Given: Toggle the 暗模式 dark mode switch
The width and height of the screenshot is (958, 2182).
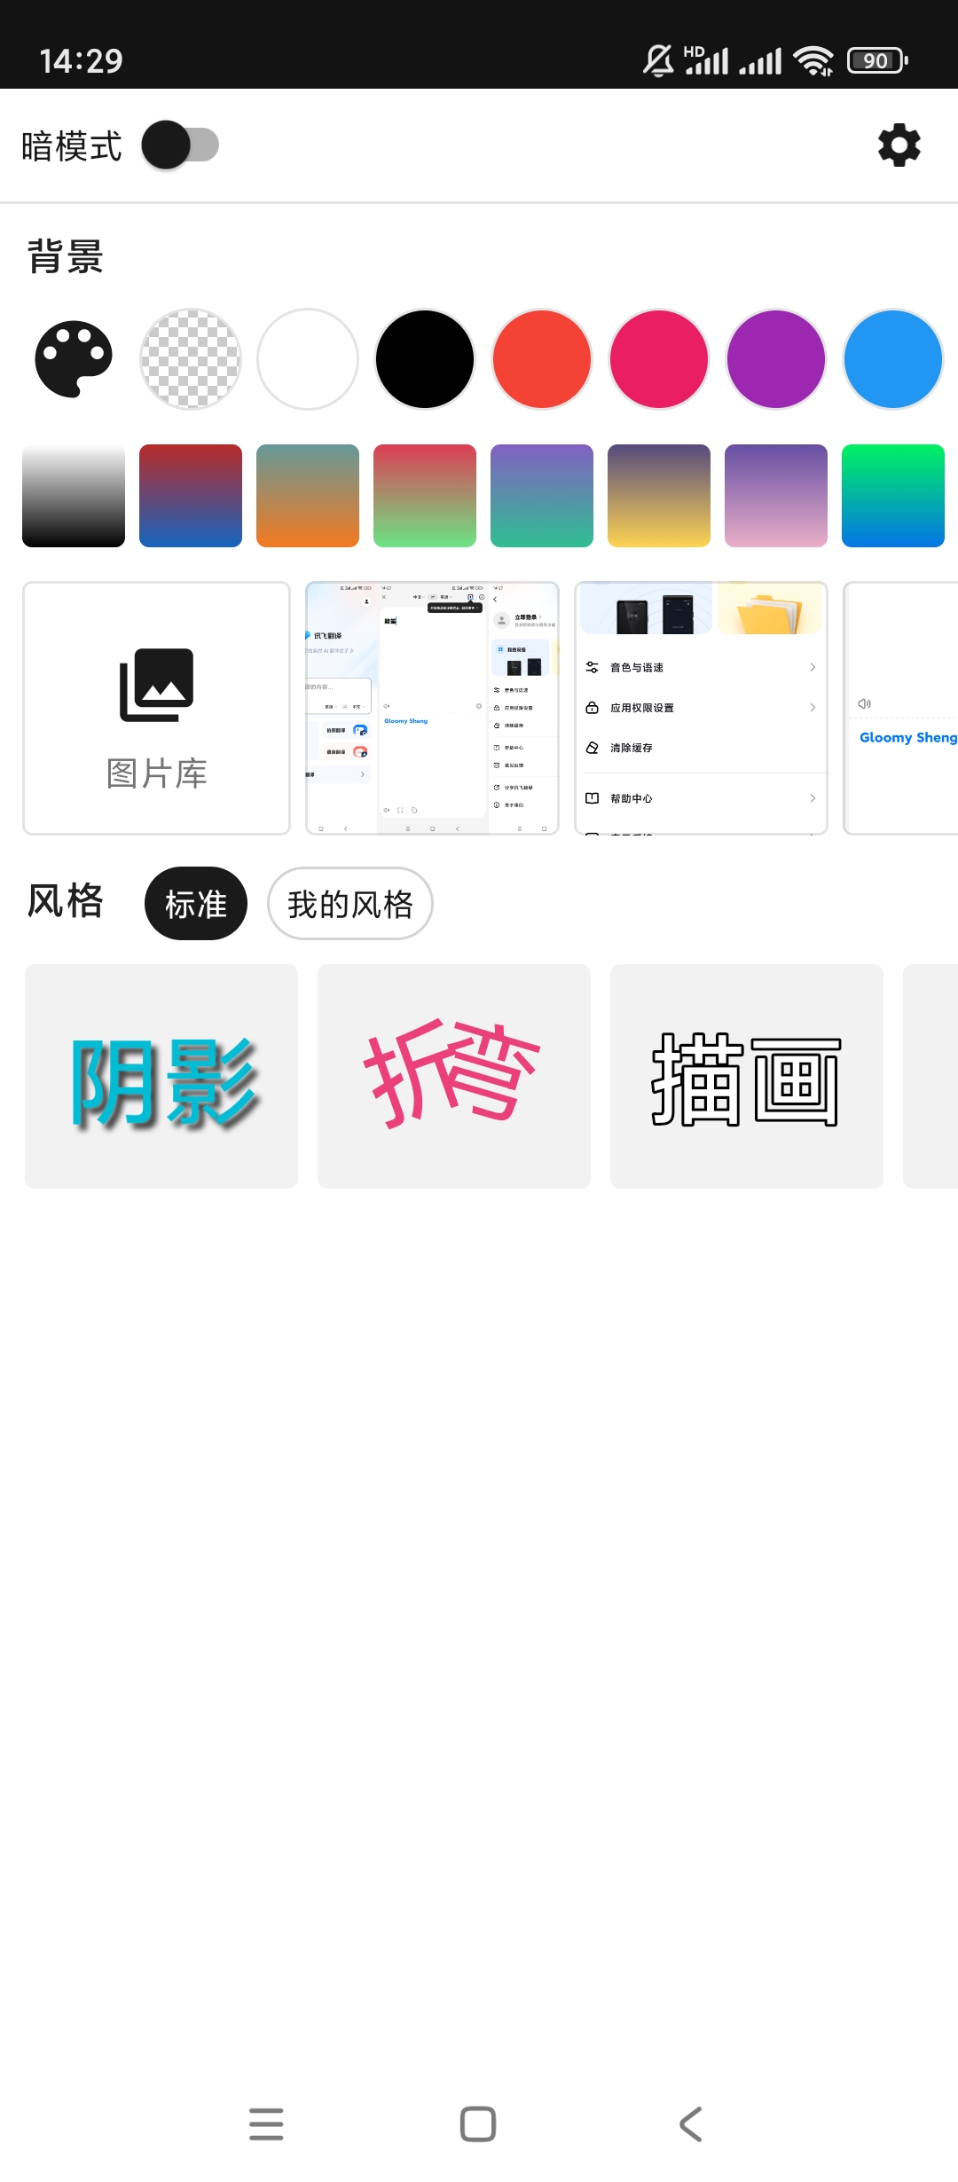Looking at the screenshot, I should 180,145.
